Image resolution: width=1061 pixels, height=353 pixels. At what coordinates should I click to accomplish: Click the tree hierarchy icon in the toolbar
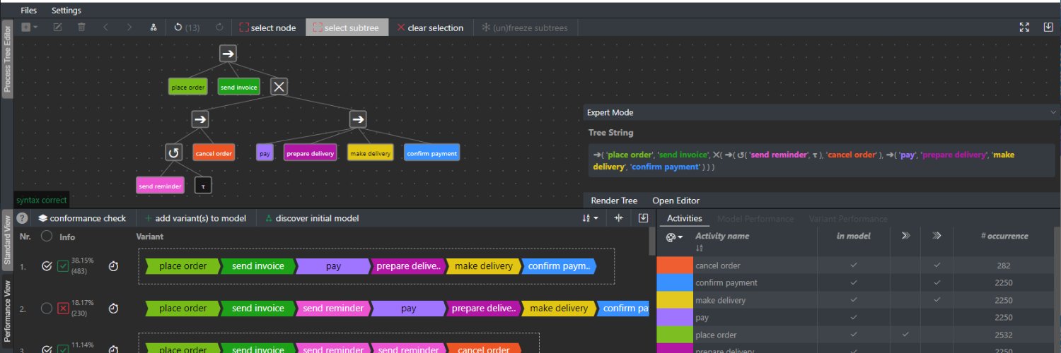(153, 28)
